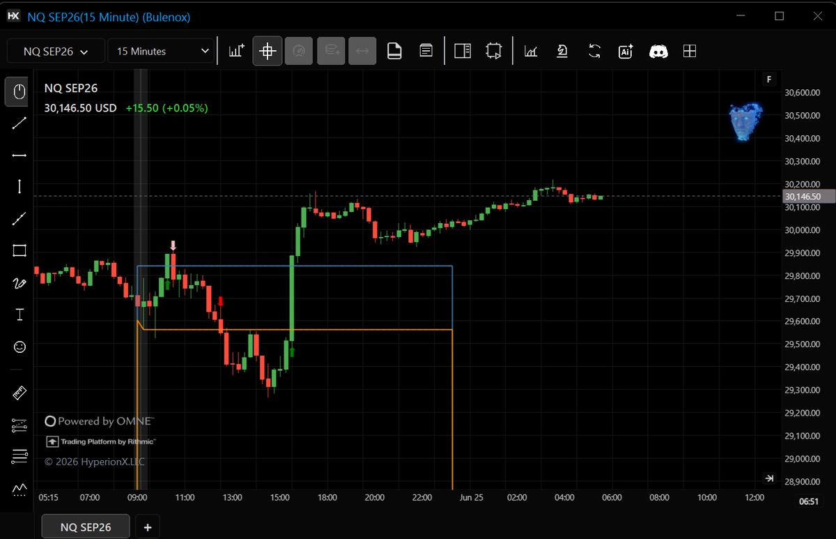Add an indicator with the chart-plus icon
836x539 pixels.
point(236,51)
